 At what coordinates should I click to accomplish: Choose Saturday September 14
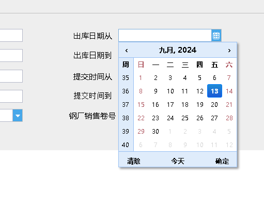[229, 91]
